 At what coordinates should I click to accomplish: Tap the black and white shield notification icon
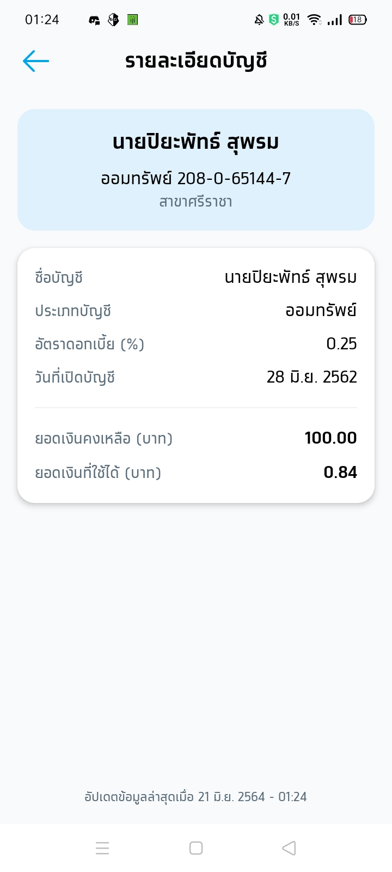click(113, 20)
